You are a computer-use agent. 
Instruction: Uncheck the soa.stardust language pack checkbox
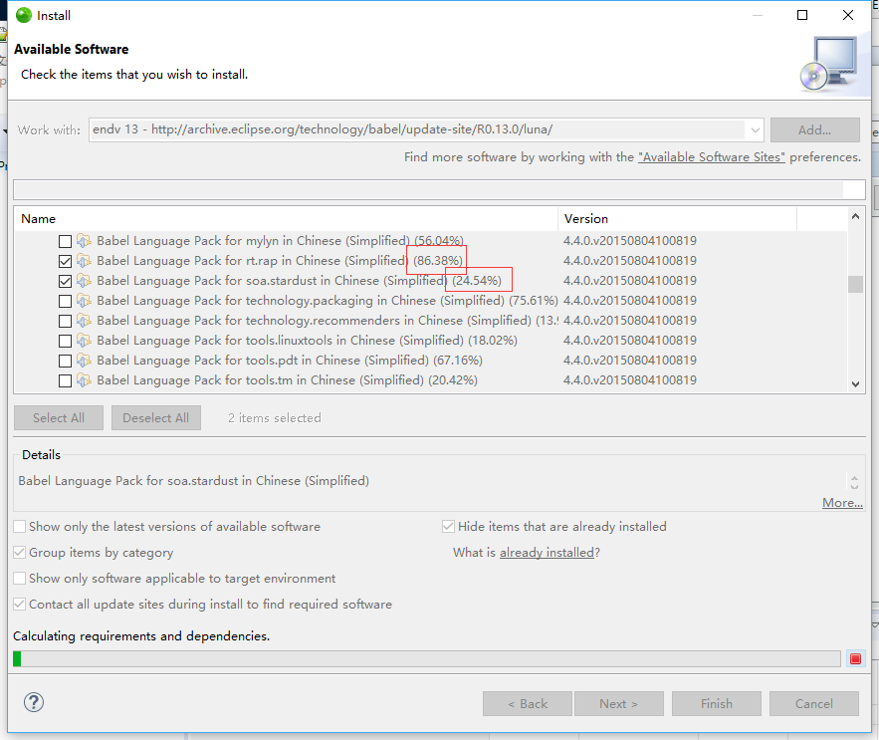pos(65,281)
